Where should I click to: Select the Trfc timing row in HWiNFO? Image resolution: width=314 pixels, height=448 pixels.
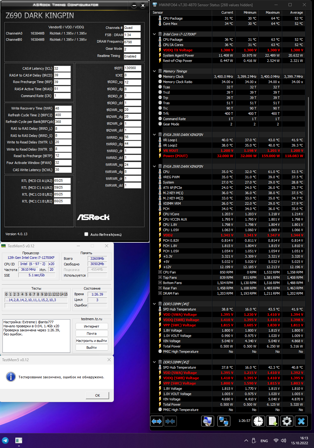click(228, 114)
